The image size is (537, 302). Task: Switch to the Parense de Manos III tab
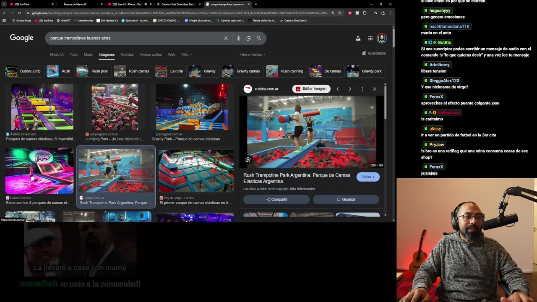78,4
